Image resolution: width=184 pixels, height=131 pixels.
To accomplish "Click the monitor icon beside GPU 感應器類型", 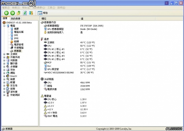I will (45, 29).
